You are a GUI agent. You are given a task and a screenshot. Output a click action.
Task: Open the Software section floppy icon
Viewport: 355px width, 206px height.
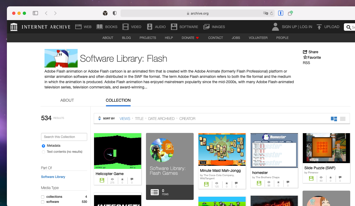174,27
